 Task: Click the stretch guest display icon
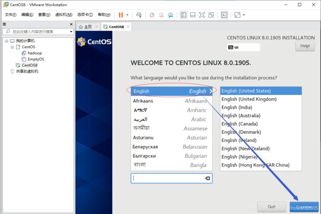tap(237, 15)
